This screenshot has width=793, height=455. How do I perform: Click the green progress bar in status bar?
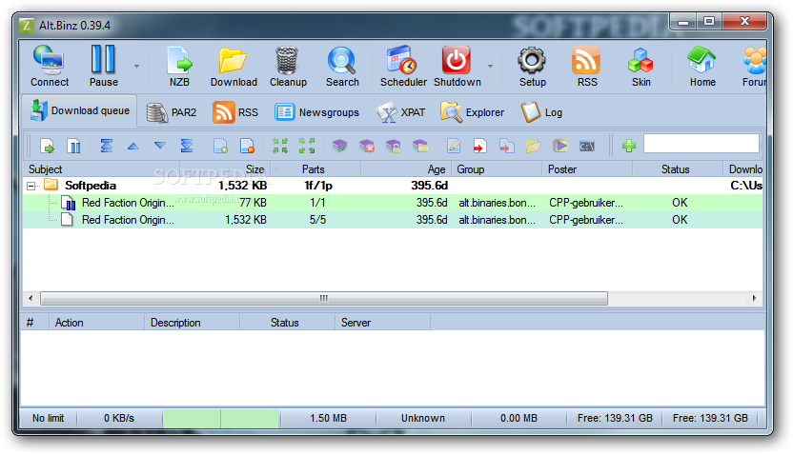pyautogui.click(x=221, y=419)
